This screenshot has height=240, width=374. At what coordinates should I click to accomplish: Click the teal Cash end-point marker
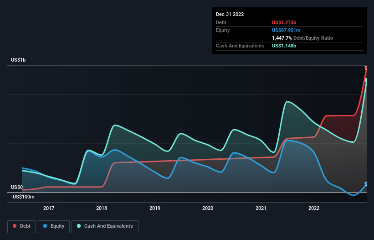(366, 80)
